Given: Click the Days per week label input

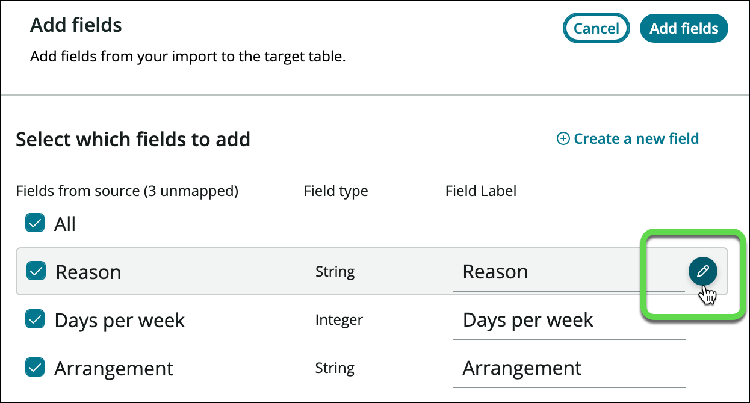Looking at the screenshot, I should 569,321.
